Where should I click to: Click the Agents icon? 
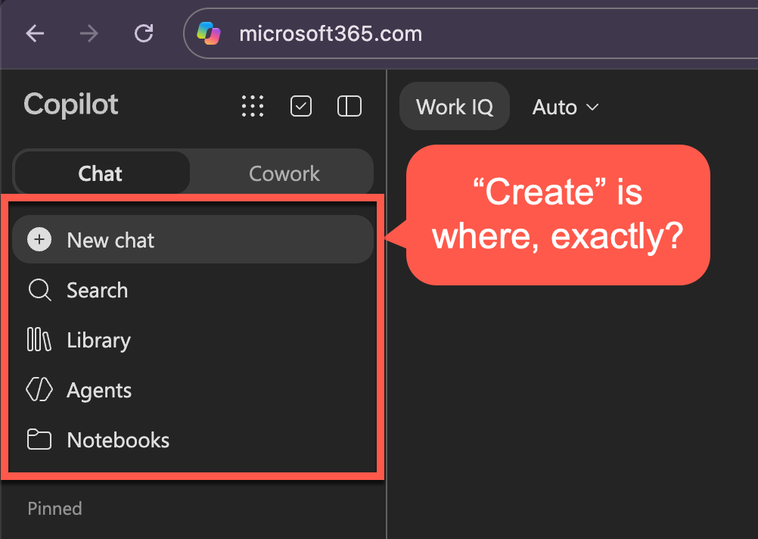coord(39,390)
